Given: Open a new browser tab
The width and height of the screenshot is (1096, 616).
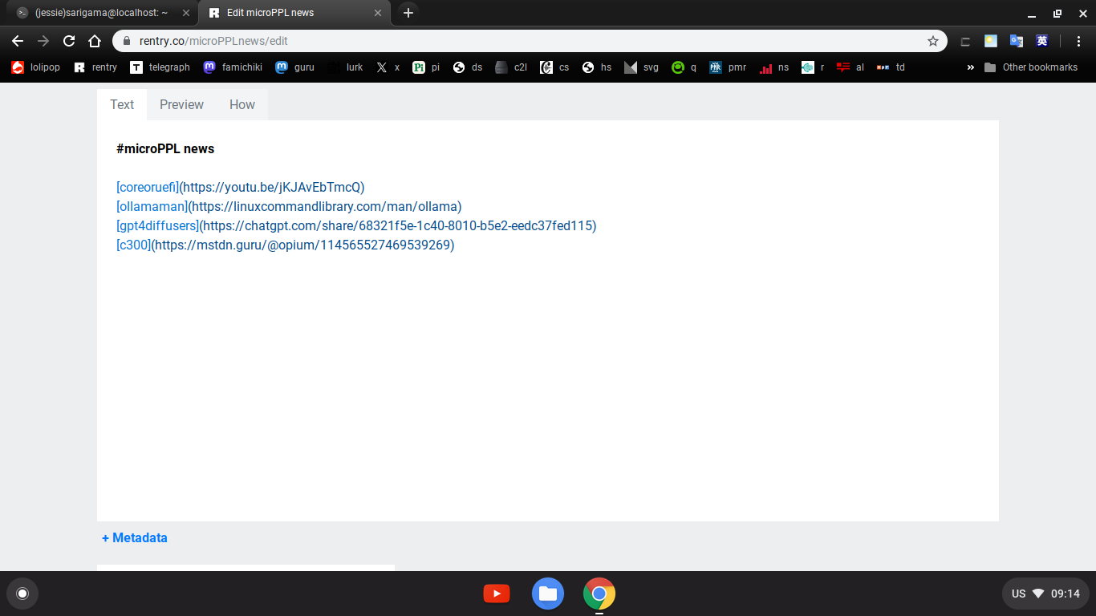Looking at the screenshot, I should (x=408, y=13).
